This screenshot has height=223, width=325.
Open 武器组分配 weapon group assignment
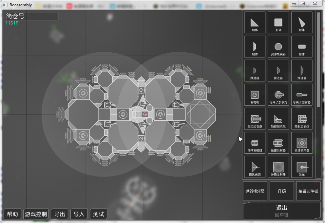255,191
